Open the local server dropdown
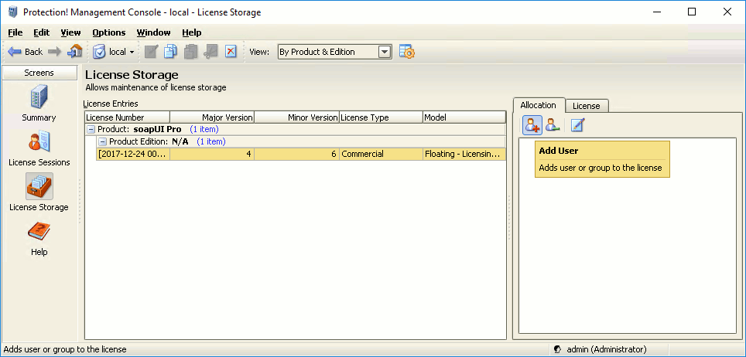This screenshot has height=357, width=746. (x=113, y=52)
